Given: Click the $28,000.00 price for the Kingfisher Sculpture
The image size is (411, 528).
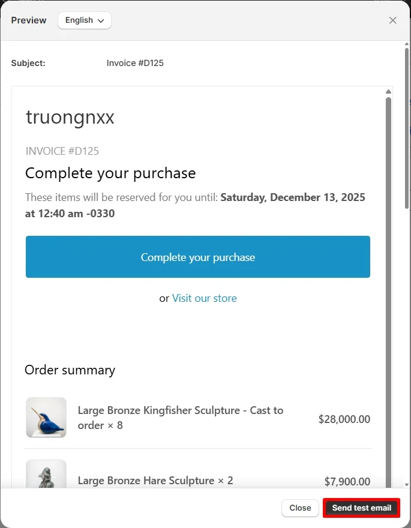Looking at the screenshot, I should pyautogui.click(x=344, y=419).
